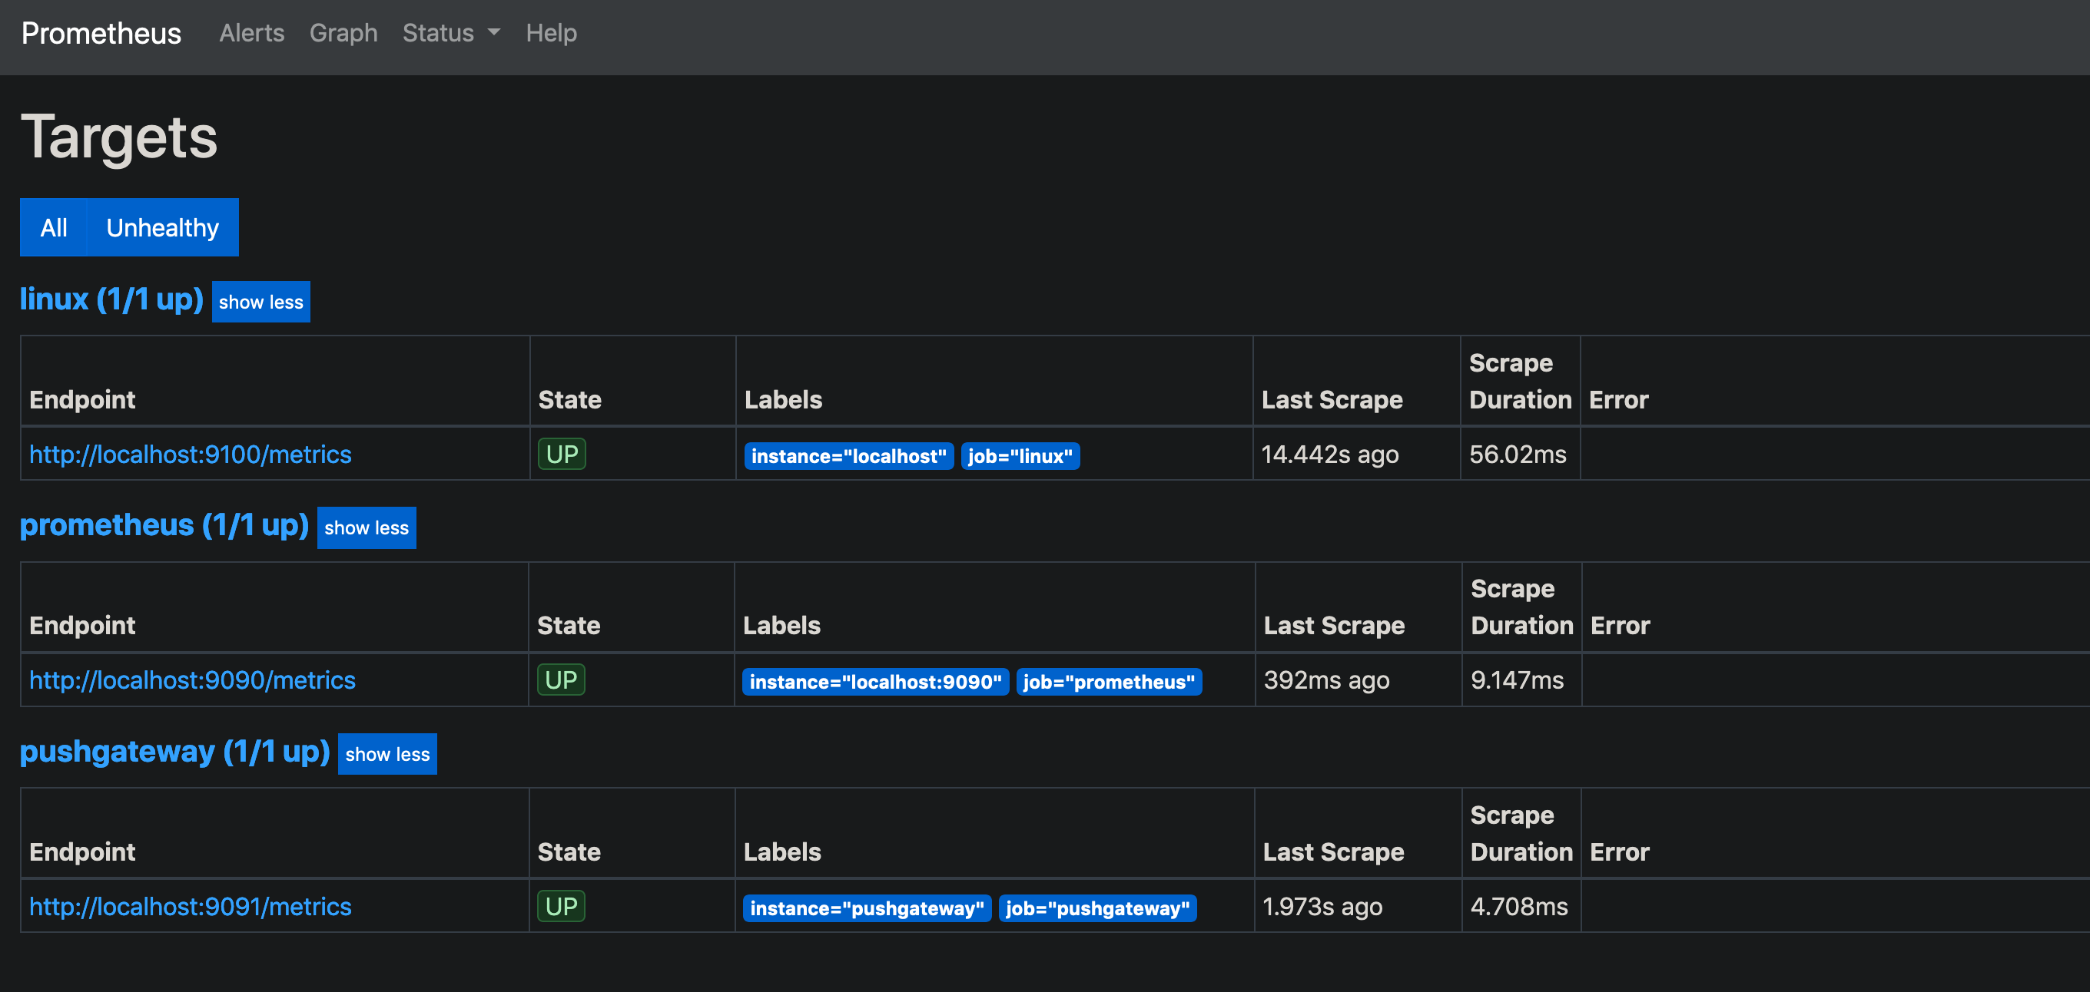The height and width of the screenshot is (992, 2090).
Task: Filter to Unhealthy targets
Action: coord(162,228)
